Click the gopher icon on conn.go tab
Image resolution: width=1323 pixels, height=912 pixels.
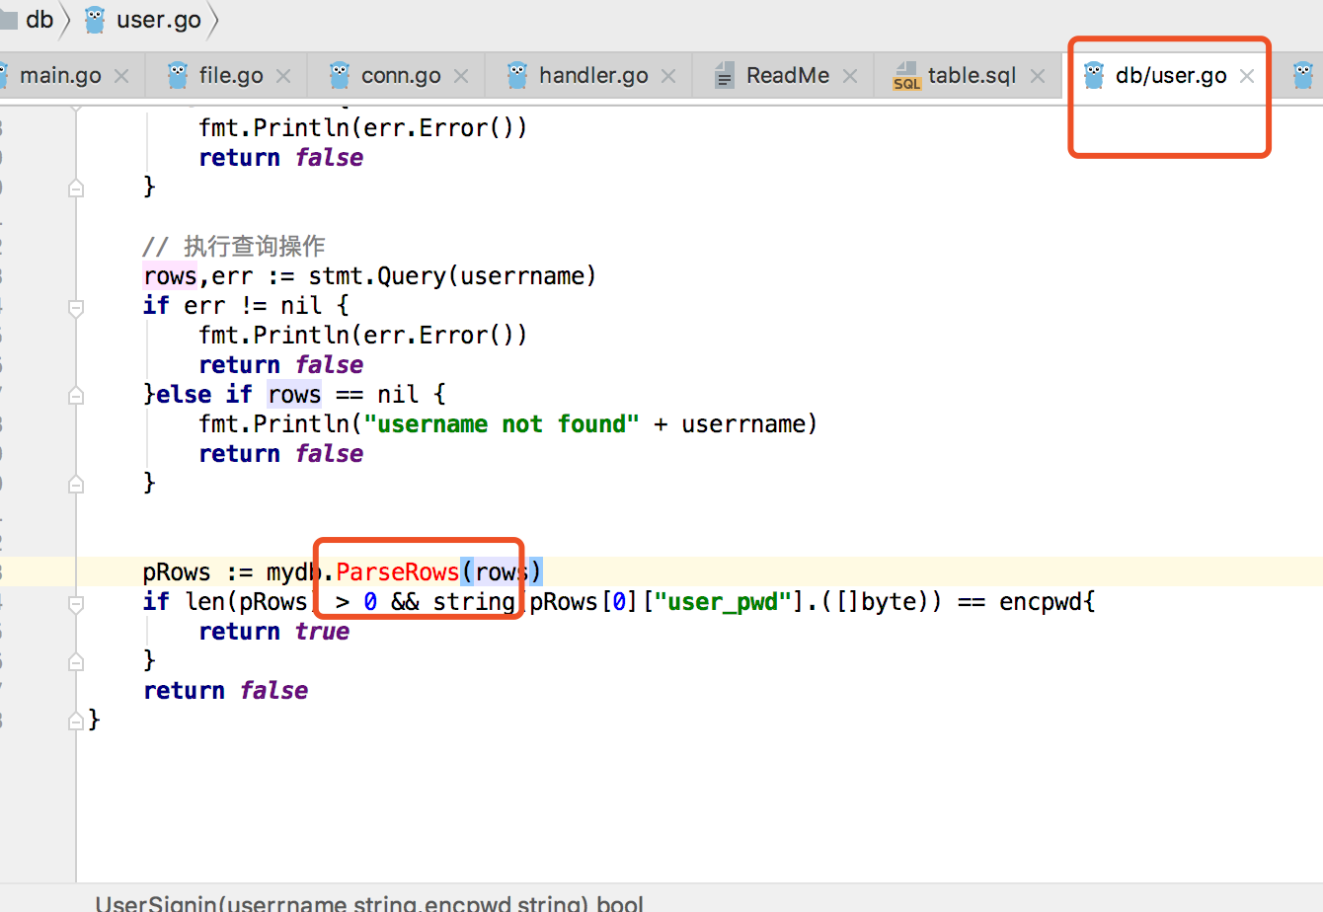pos(340,75)
